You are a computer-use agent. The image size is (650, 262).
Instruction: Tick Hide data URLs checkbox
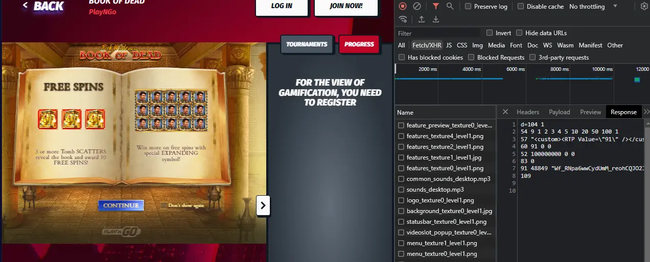pos(519,33)
